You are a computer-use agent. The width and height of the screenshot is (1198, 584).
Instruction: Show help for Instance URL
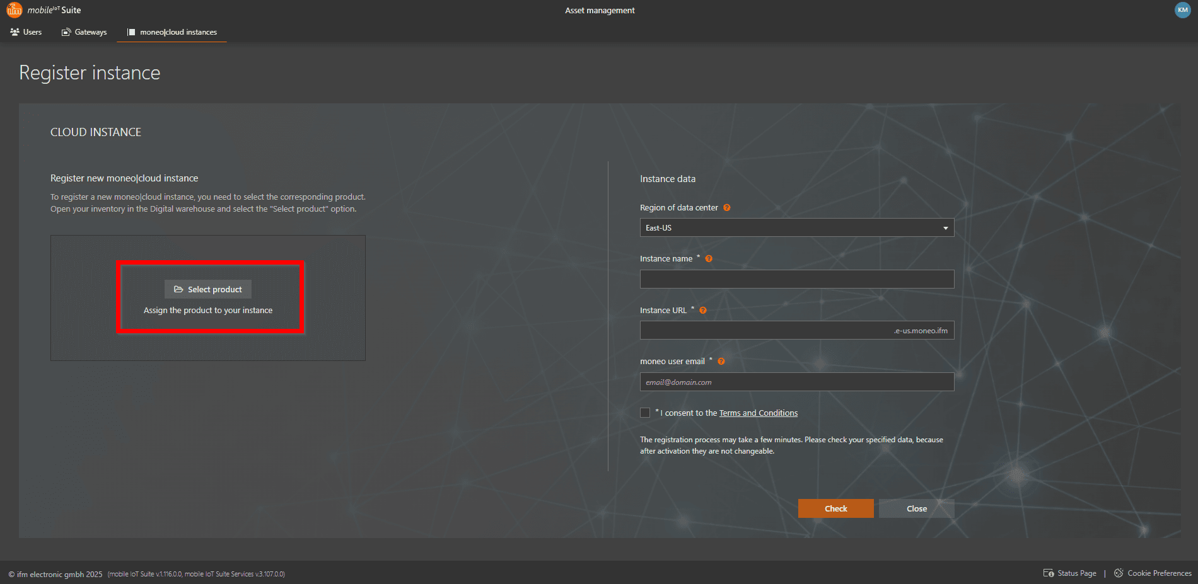click(x=703, y=310)
